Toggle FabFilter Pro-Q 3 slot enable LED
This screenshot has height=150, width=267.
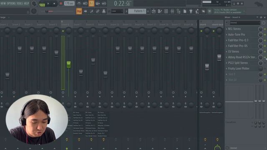(x=265, y=40)
